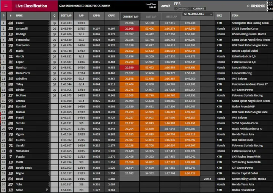Open the Live Classification title

click(x=31, y=6)
